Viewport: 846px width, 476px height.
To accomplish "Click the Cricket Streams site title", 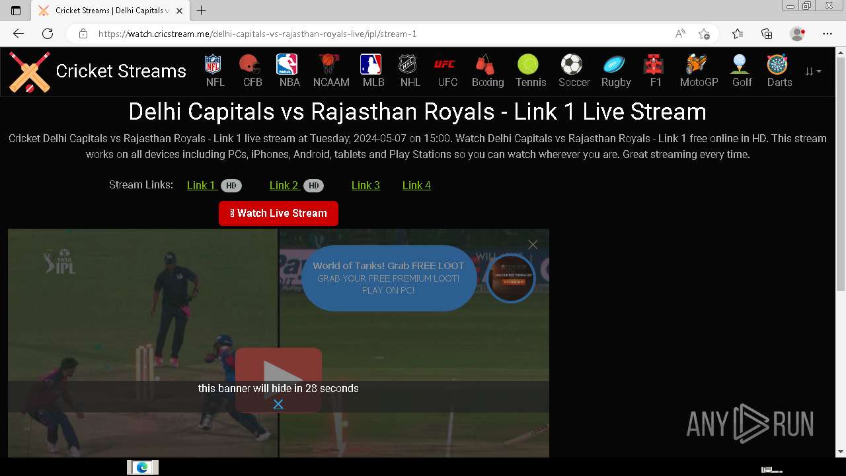I will [121, 71].
